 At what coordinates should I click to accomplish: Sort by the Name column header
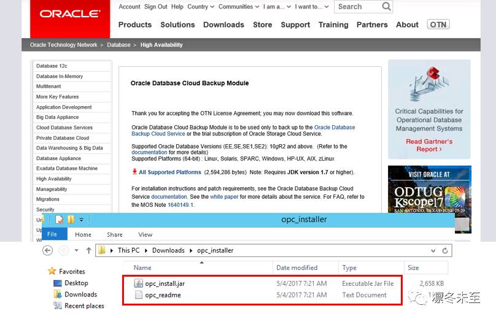coord(198,267)
